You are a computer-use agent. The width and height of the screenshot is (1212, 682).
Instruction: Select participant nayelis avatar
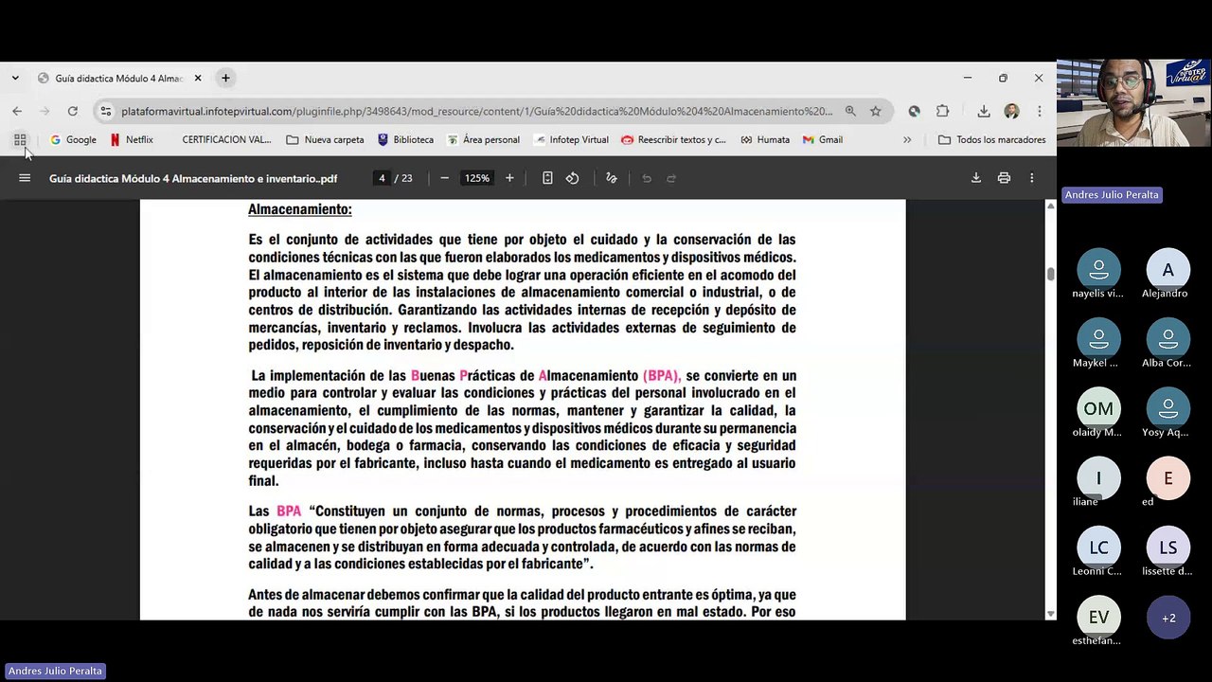(1098, 270)
